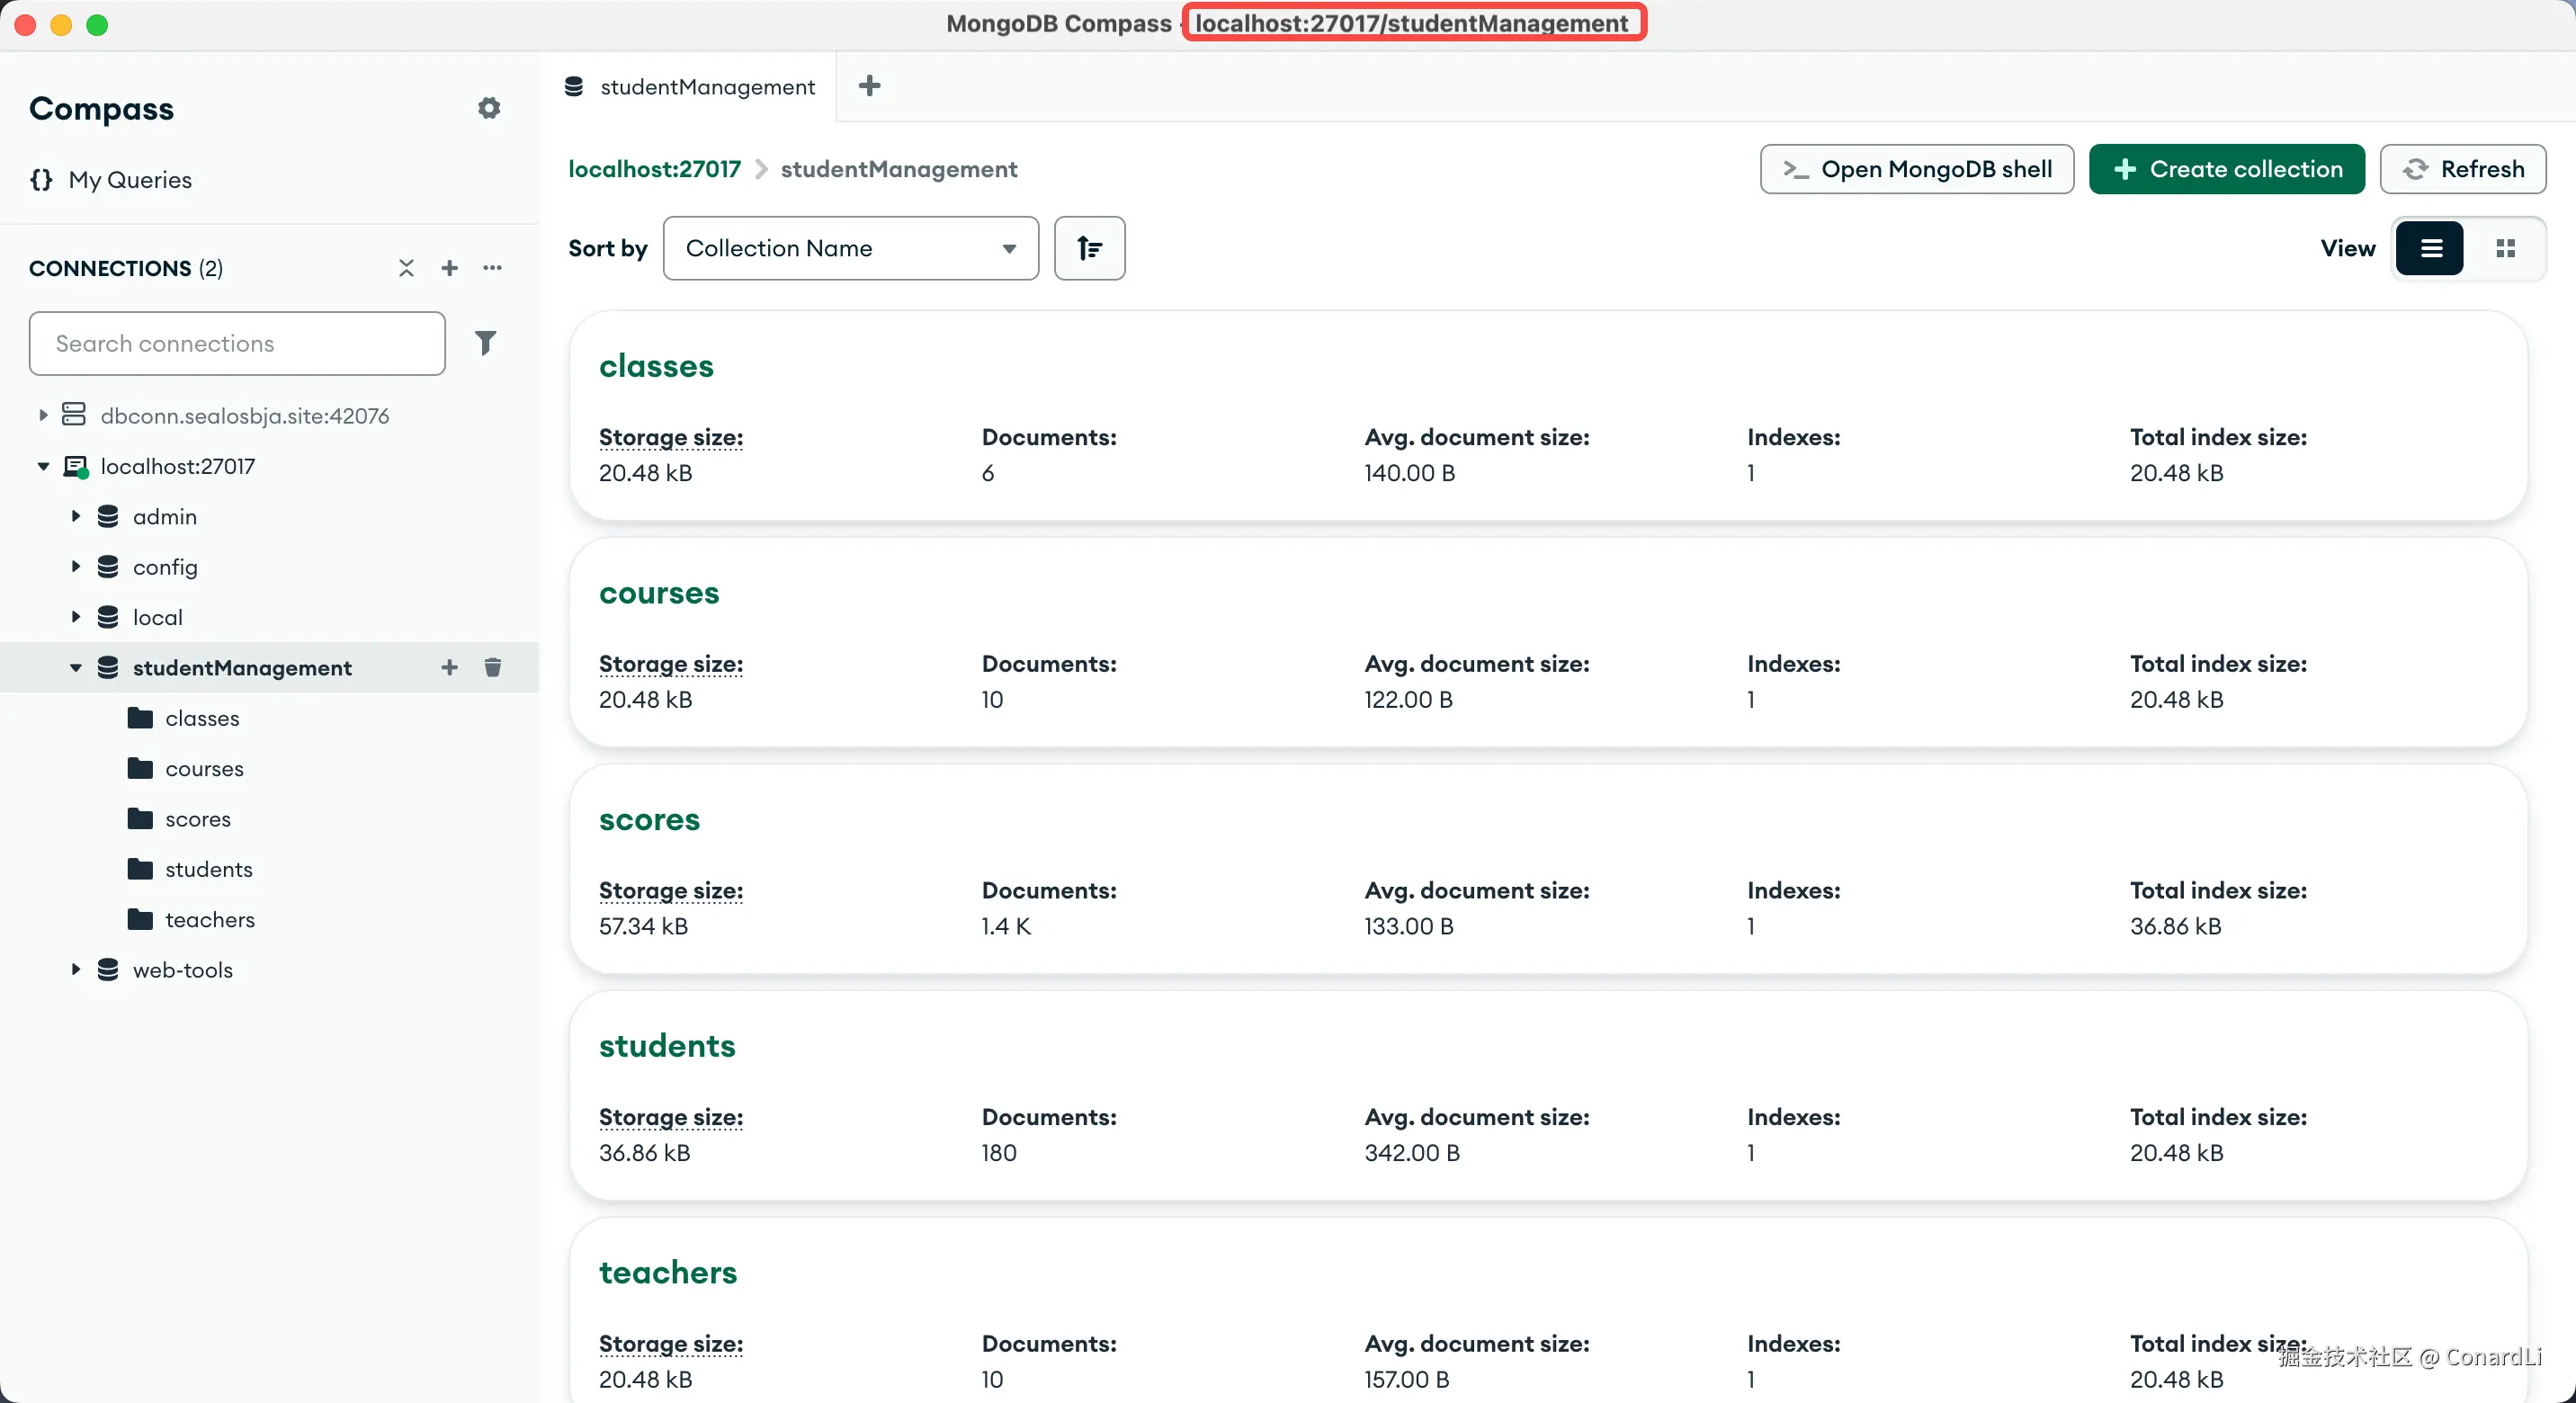Open connections more options ellipsis
Image resolution: width=2576 pixels, height=1403 pixels.
(492, 268)
